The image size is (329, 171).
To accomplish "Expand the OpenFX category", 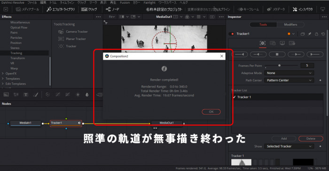I will pyautogui.click(x=2, y=74).
